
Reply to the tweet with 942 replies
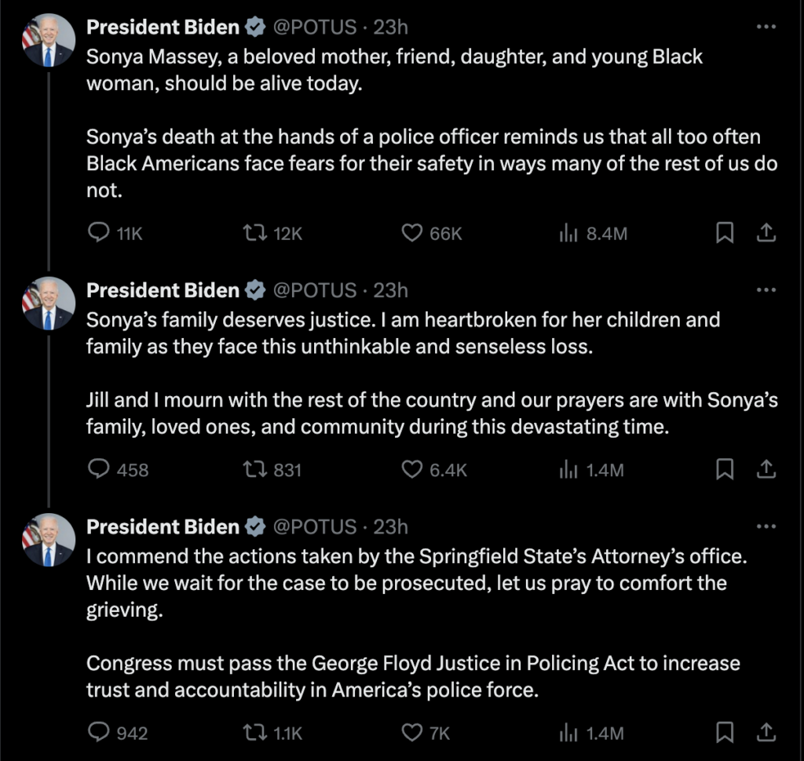(98, 733)
